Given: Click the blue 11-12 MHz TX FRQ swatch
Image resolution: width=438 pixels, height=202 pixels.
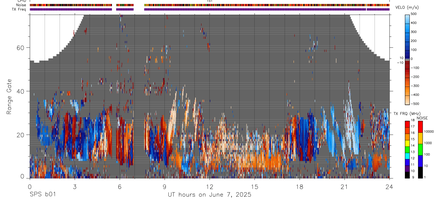Looking at the screenshot, I should coord(407,162).
